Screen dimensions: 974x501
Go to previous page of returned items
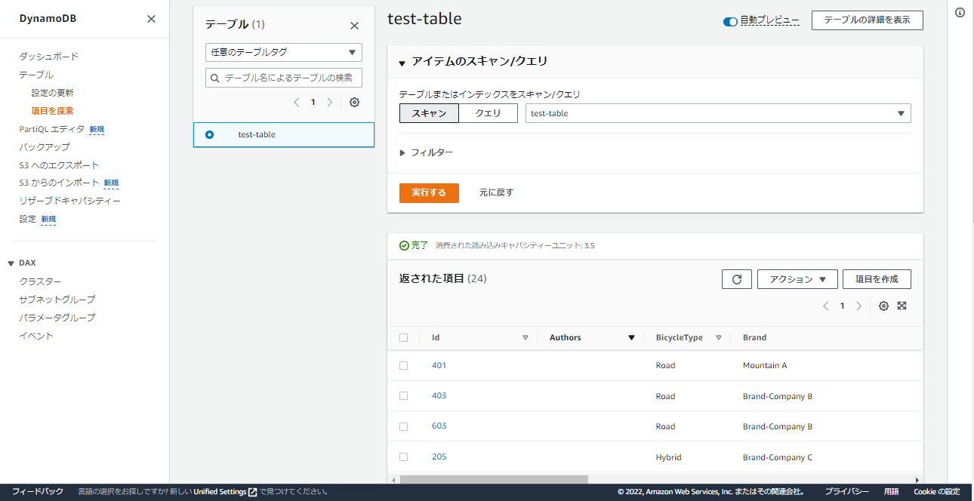[x=825, y=306]
